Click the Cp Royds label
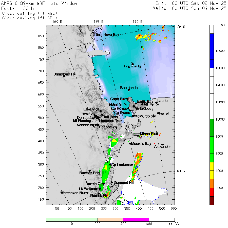The width and height of the screenshot is (228, 228). (119, 109)
